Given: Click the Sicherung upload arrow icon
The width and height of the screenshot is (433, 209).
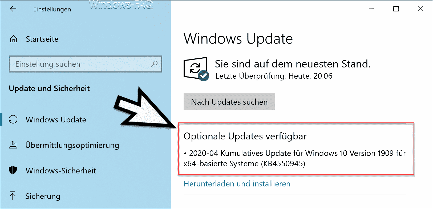Looking at the screenshot, I should [13, 196].
